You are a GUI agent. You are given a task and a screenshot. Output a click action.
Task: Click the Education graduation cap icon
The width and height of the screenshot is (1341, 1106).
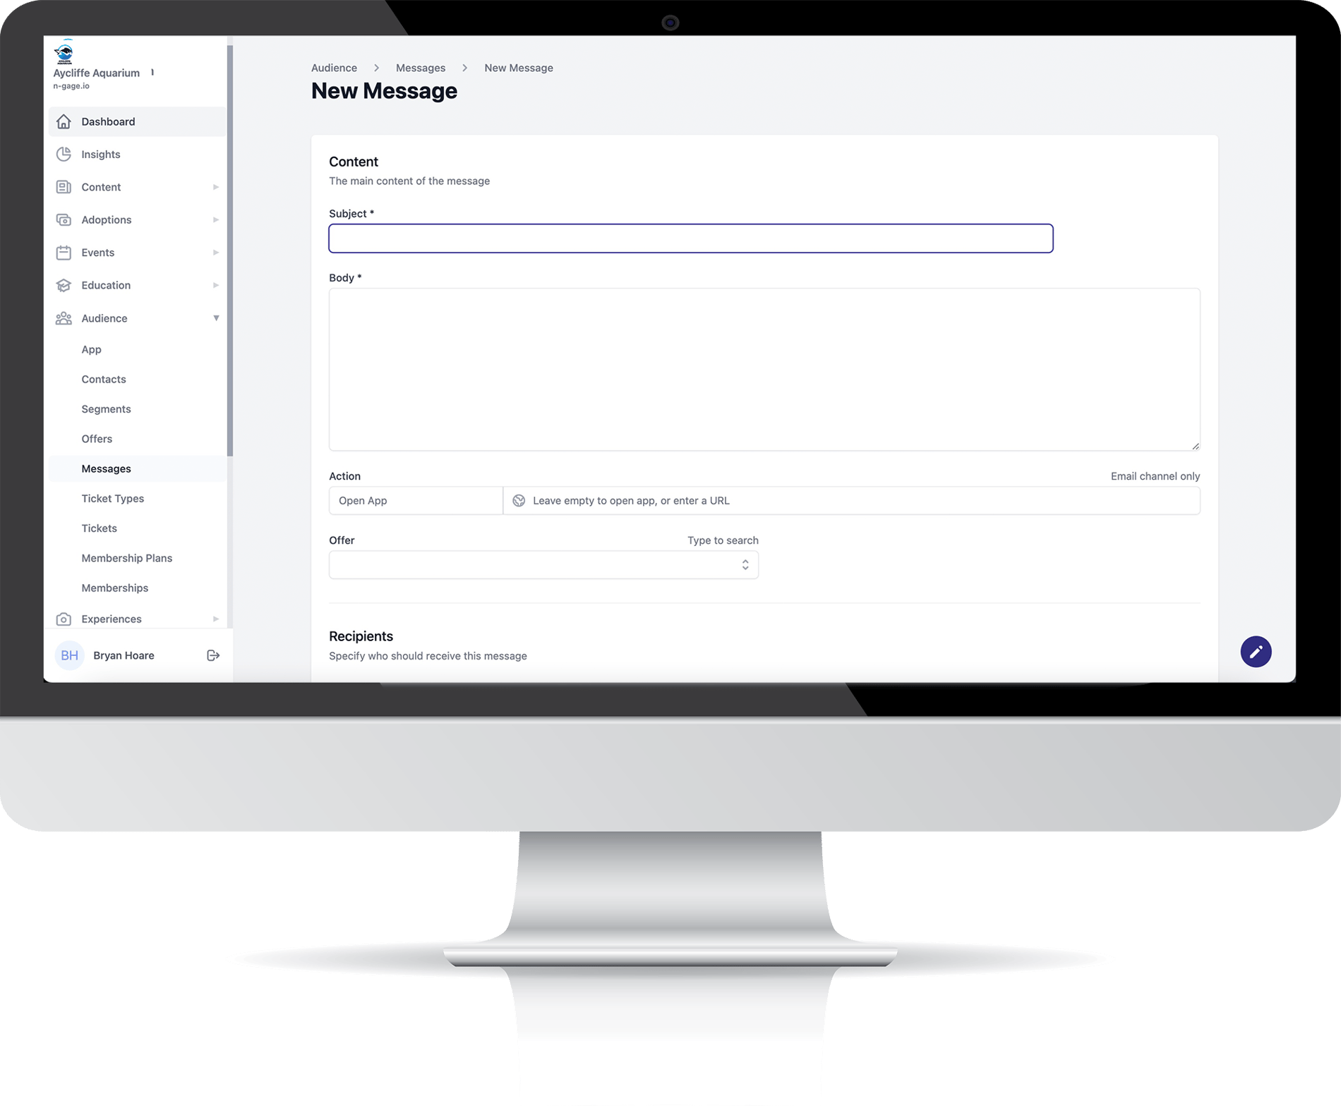64,285
